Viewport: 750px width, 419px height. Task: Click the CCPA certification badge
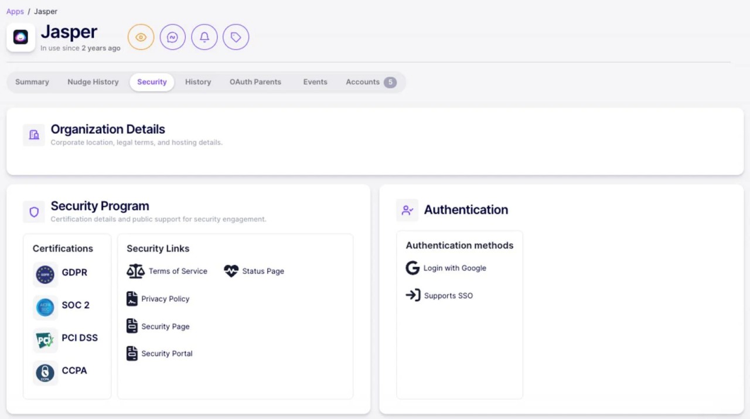[x=45, y=373]
